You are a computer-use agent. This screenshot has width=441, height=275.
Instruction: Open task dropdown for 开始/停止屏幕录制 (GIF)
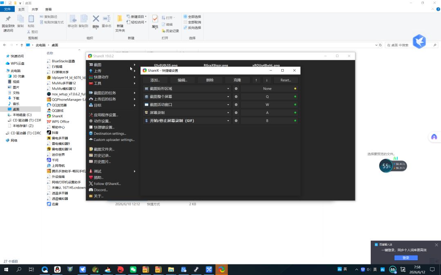pyautogui.click(x=228, y=121)
